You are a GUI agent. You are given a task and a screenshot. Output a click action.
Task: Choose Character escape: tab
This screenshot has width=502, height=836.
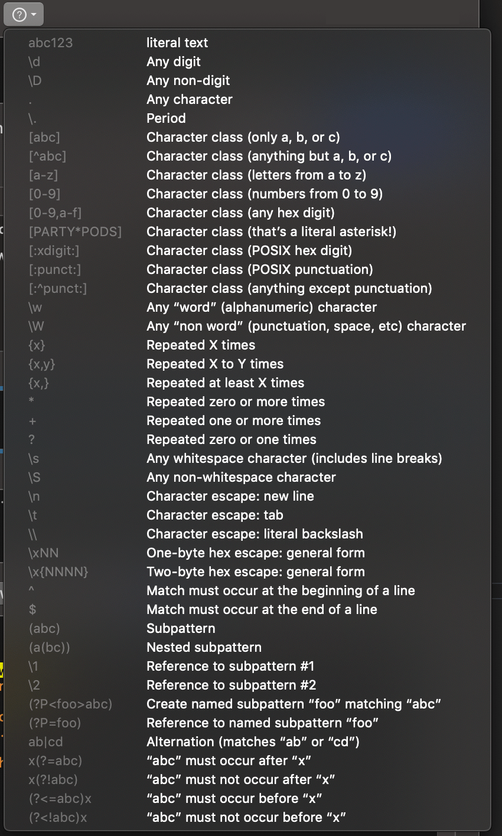[x=214, y=515]
